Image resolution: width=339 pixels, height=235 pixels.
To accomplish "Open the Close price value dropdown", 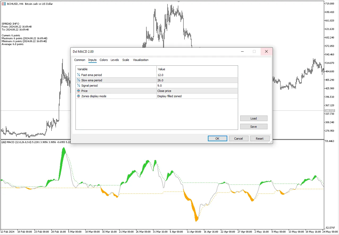I will 197,91.
